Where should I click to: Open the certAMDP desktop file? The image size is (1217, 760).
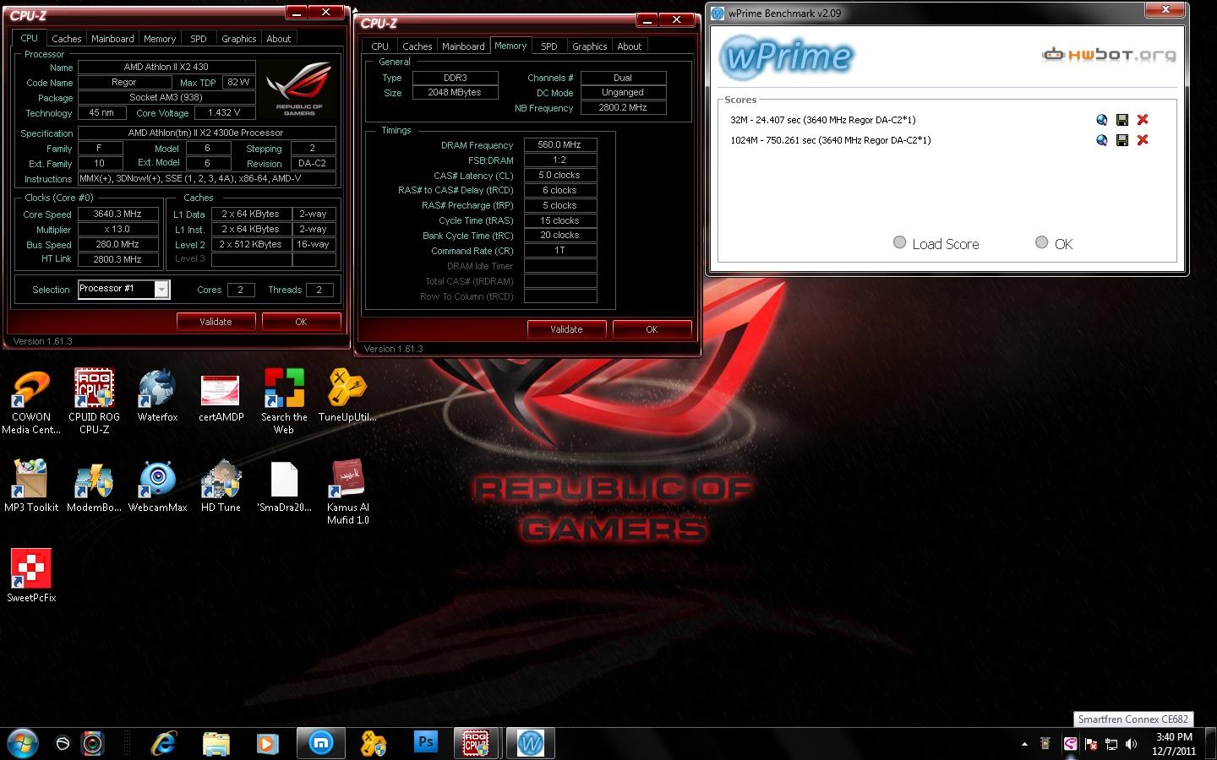pyautogui.click(x=221, y=396)
